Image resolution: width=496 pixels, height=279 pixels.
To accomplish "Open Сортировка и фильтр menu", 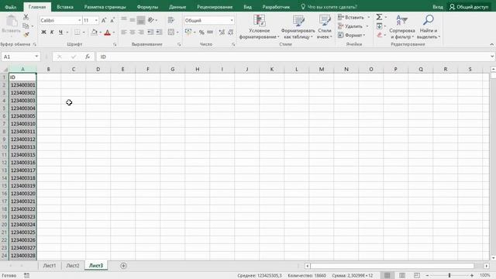I will point(402,27).
